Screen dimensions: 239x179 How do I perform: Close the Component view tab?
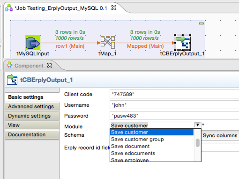(50, 65)
